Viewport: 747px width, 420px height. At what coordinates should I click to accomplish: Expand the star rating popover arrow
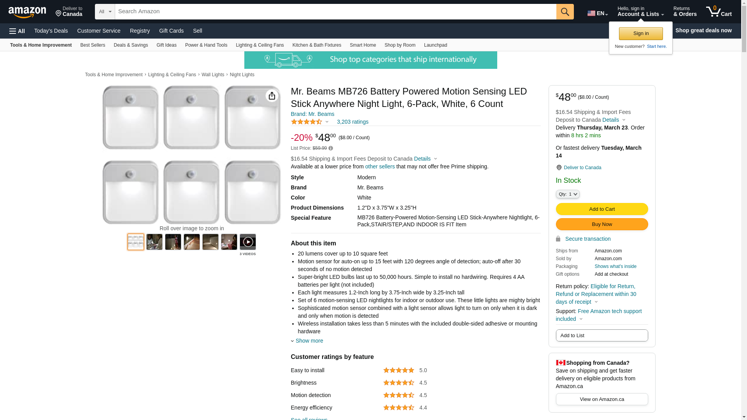pos(327,122)
